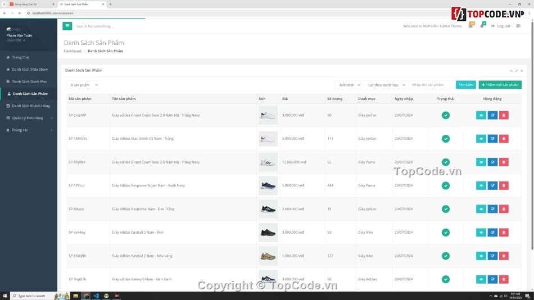Edit product SP-2nrrMP
The image size is (534, 300).
[x=492, y=115]
